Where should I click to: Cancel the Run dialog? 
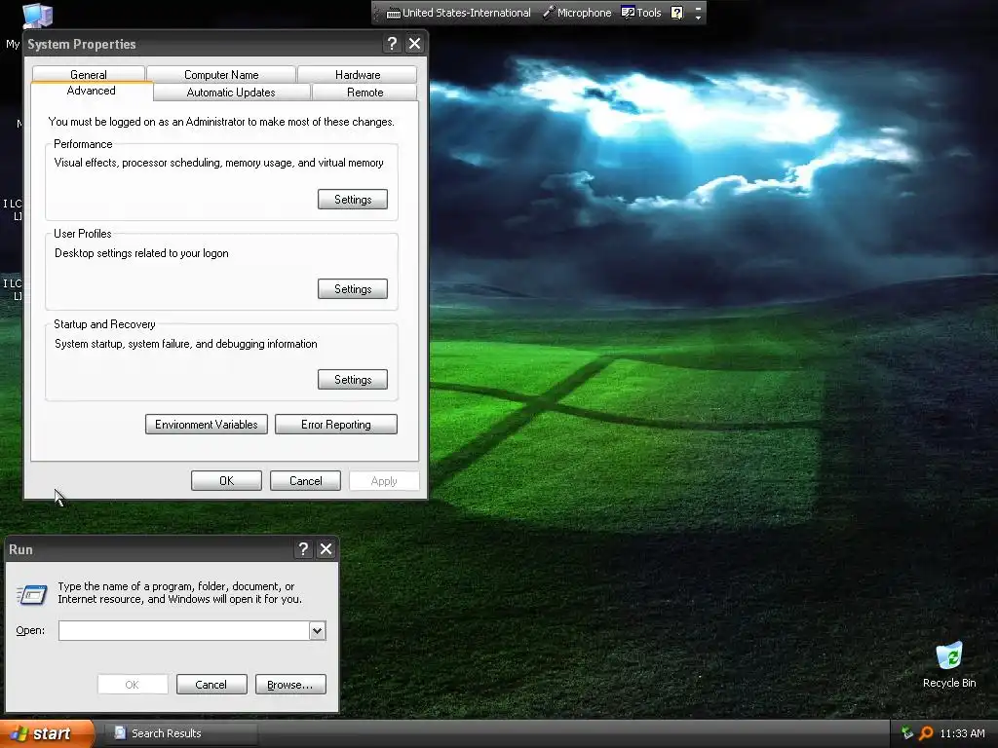(x=211, y=685)
